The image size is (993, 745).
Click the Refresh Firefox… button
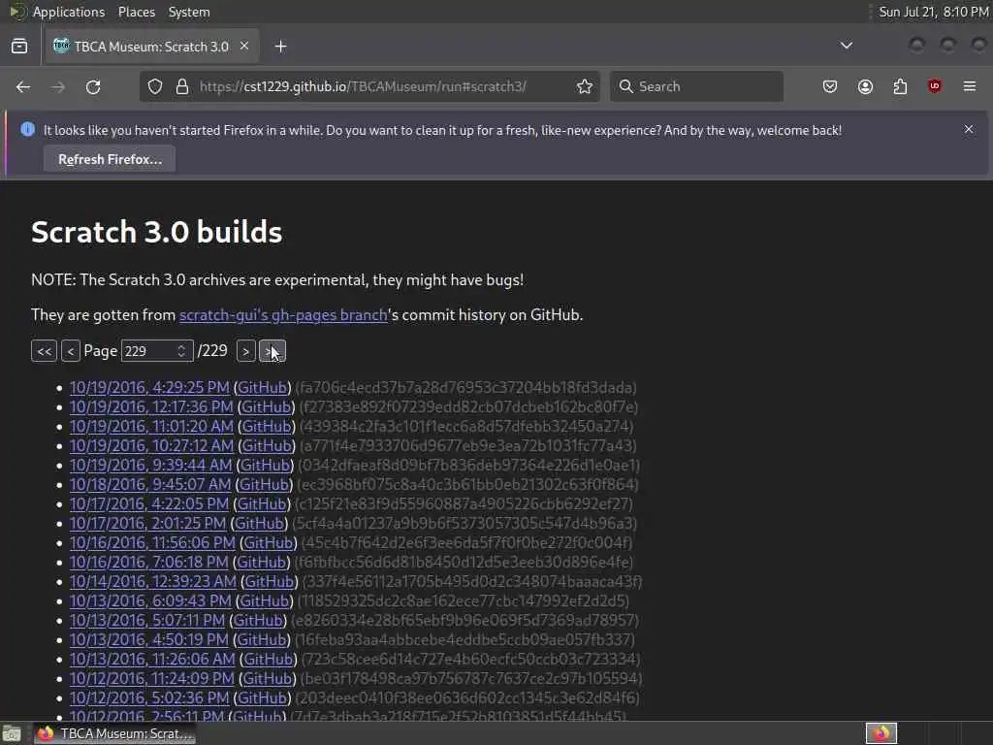tap(110, 159)
